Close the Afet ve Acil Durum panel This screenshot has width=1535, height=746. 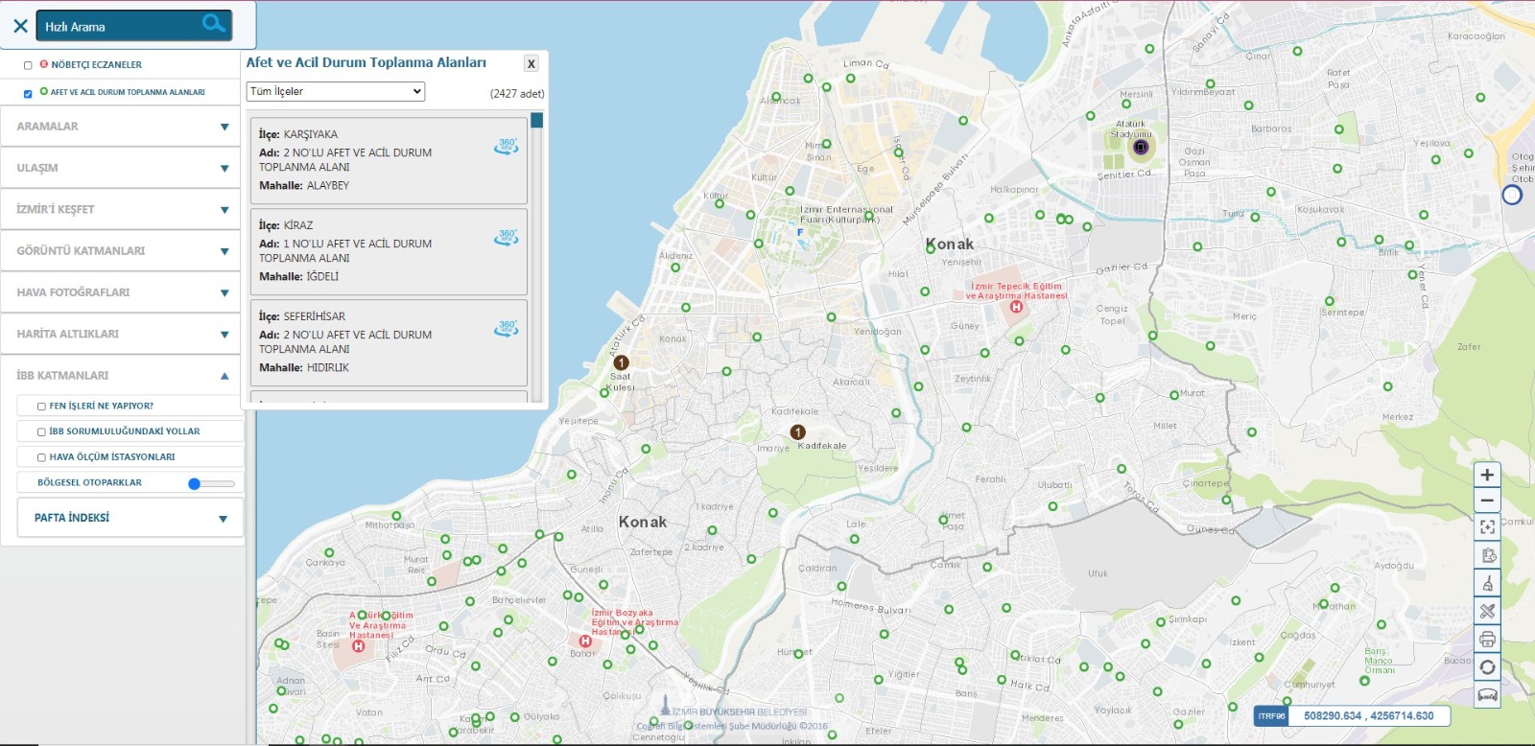click(x=531, y=63)
